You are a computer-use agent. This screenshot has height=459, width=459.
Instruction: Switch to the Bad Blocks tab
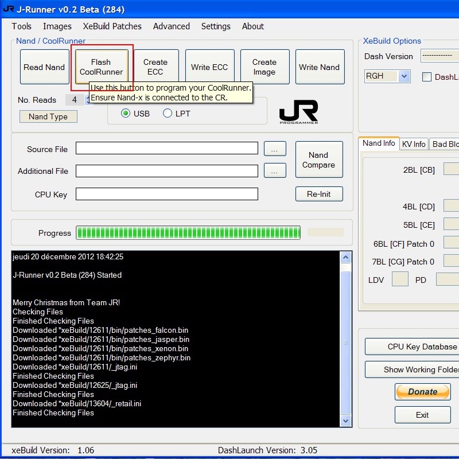click(x=444, y=144)
